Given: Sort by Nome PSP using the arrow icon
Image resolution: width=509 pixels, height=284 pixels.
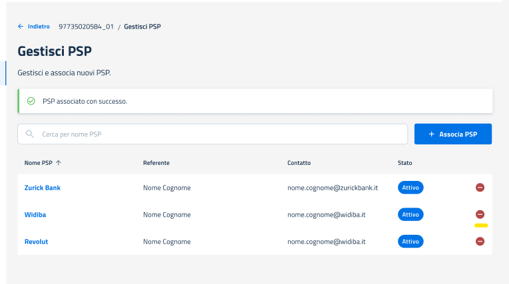Looking at the screenshot, I should 59,162.
